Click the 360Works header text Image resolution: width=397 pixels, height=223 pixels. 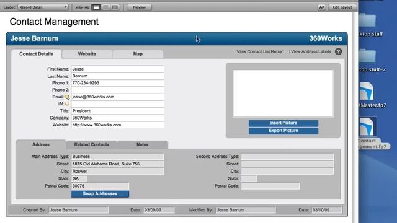326,38
